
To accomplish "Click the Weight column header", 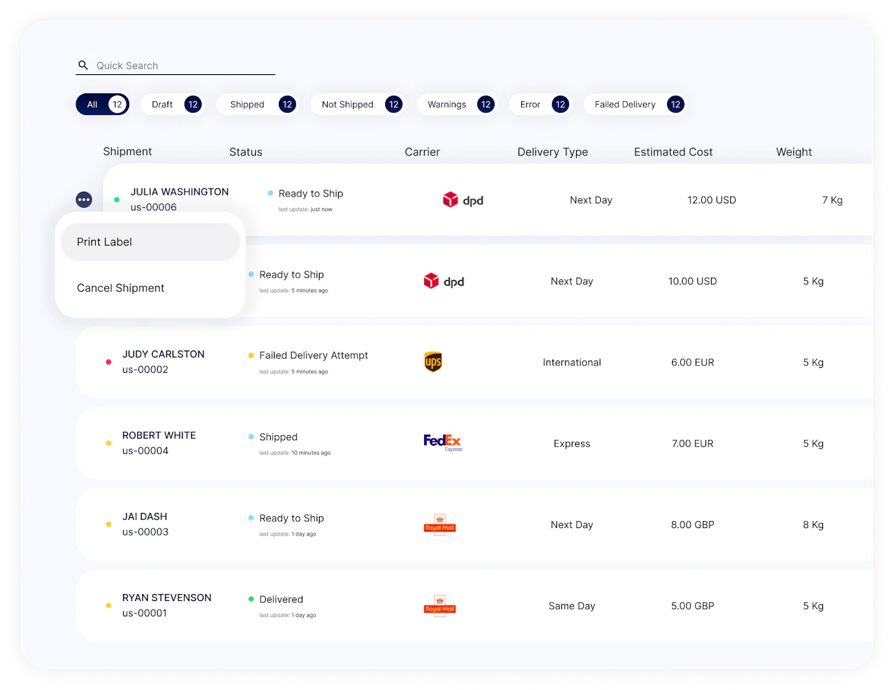I will point(794,152).
